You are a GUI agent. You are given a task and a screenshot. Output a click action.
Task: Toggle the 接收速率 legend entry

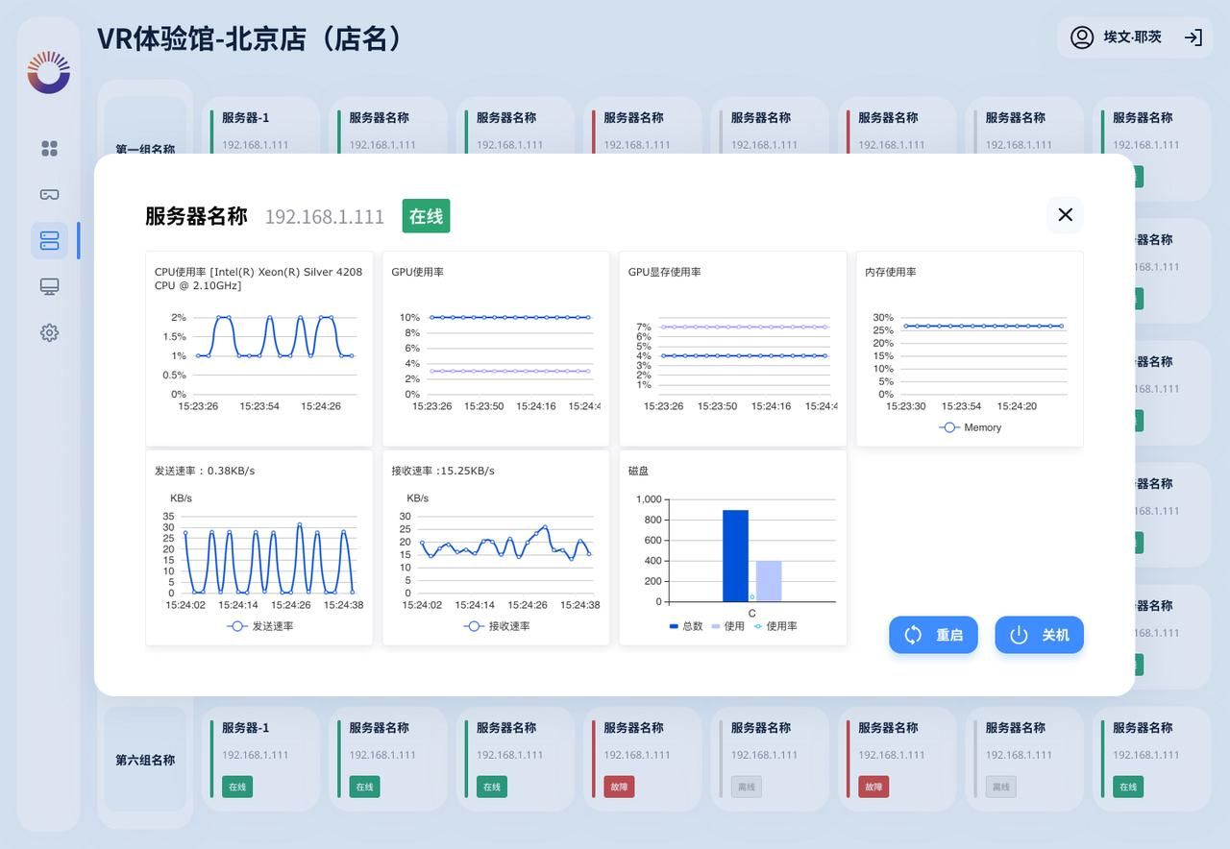tap(497, 626)
